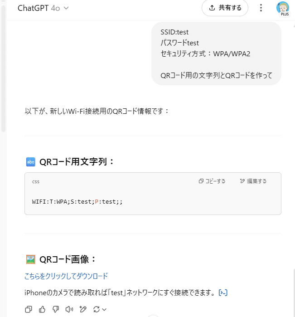Expand the chevron next to regenerate icon
Screen dimensions: 295x317
pyautogui.click(x=104, y=309)
